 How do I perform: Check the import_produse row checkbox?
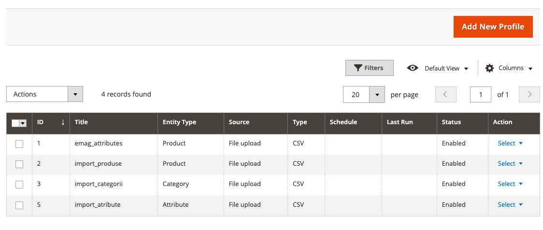[x=19, y=164]
